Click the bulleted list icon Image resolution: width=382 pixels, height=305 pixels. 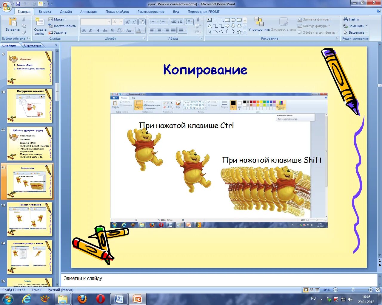tap(153, 22)
